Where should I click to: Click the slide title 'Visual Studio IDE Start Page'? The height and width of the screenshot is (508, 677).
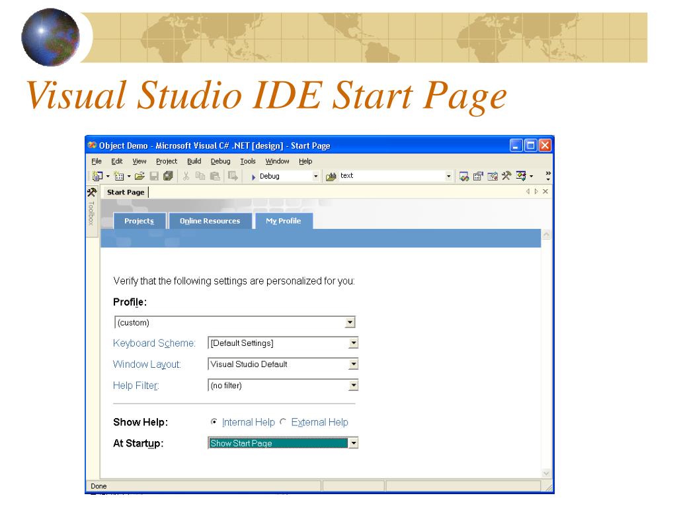coord(266,96)
